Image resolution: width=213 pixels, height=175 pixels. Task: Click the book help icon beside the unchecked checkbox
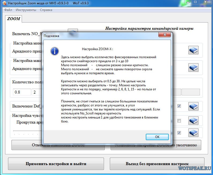click(x=193, y=121)
